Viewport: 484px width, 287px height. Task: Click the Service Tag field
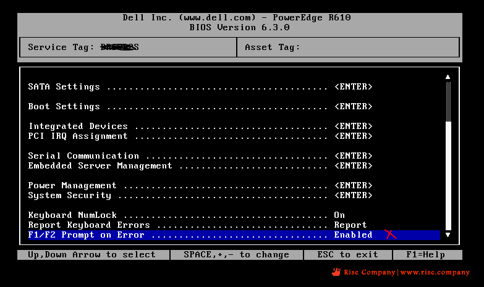click(x=128, y=48)
